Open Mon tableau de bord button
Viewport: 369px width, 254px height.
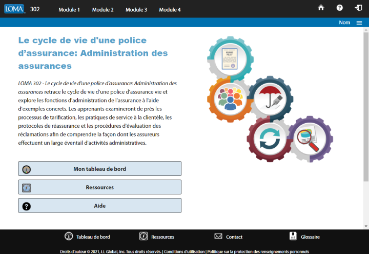tap(100, 169)
